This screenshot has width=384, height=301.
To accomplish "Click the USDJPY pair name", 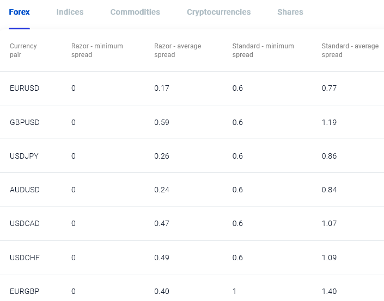I will point(24,156).
